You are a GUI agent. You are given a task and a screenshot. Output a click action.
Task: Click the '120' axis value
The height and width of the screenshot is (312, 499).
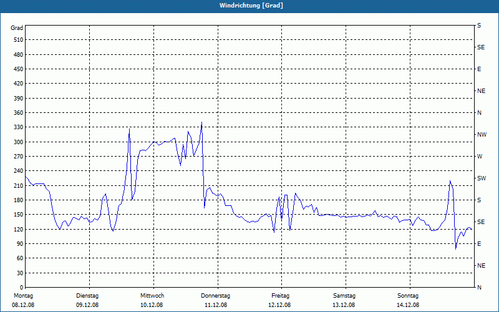pyautogui.click(x=19, y=229)
